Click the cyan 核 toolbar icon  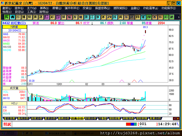click(x=115, y=17)
